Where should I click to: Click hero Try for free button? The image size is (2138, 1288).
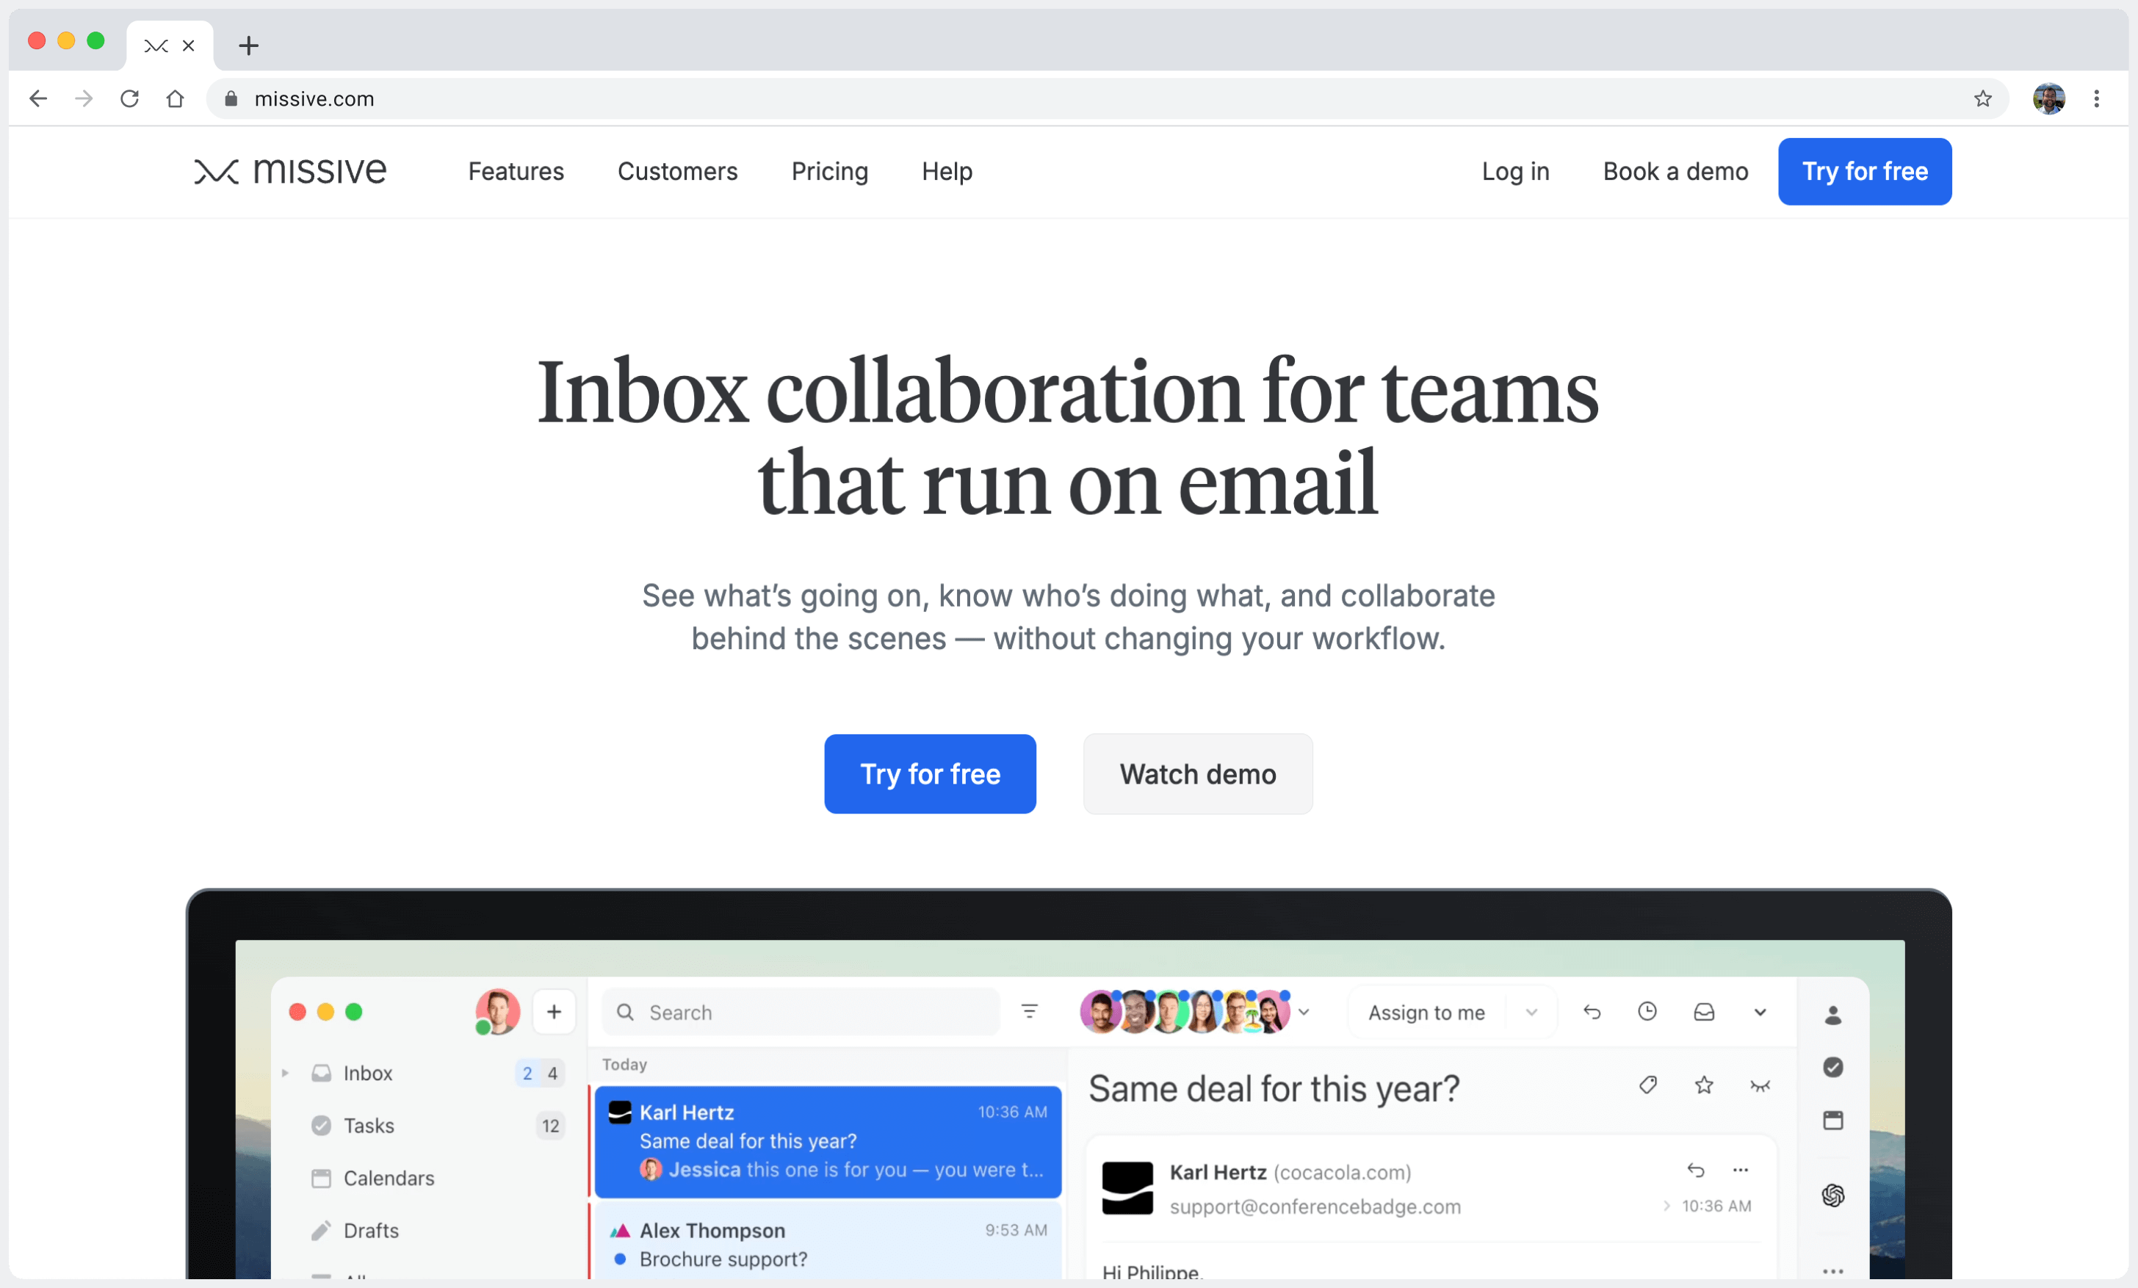(x=929, y=774)
